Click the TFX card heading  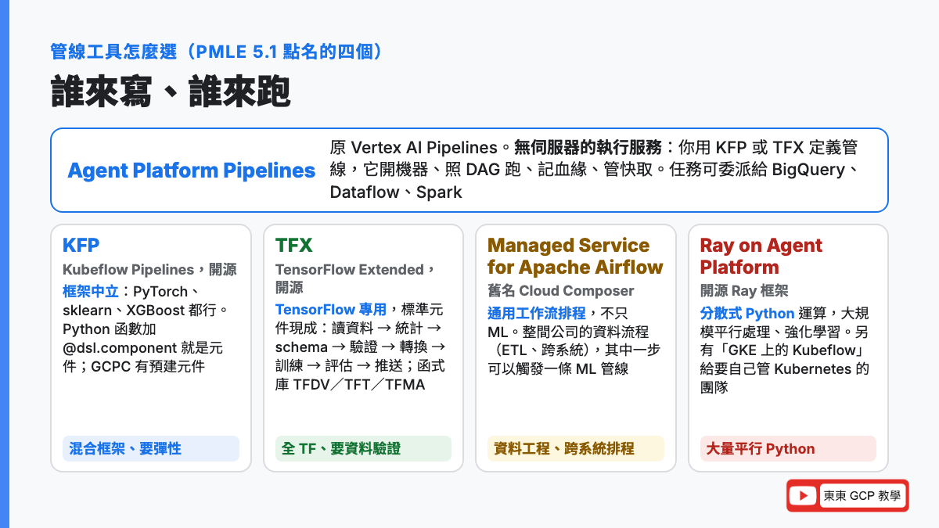tap(294, 246)
